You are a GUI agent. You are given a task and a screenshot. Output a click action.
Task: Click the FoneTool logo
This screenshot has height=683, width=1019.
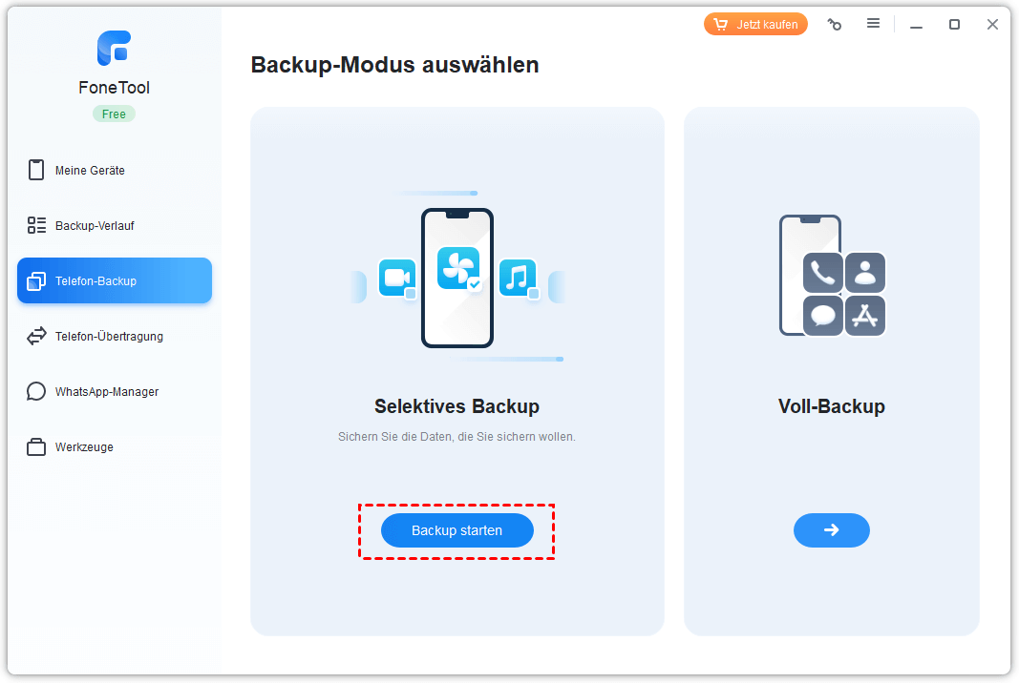[114, 49]
